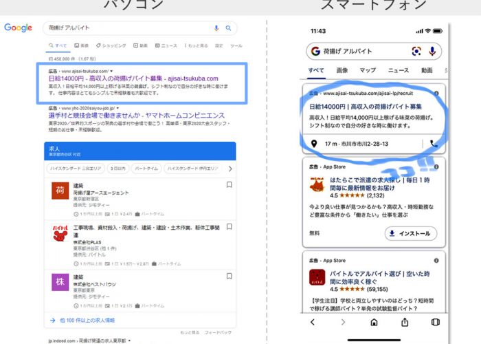Select the phone すべて tab
Image resolution: width=481 pixels, height=344 pixels.
(x=316, y=70)
